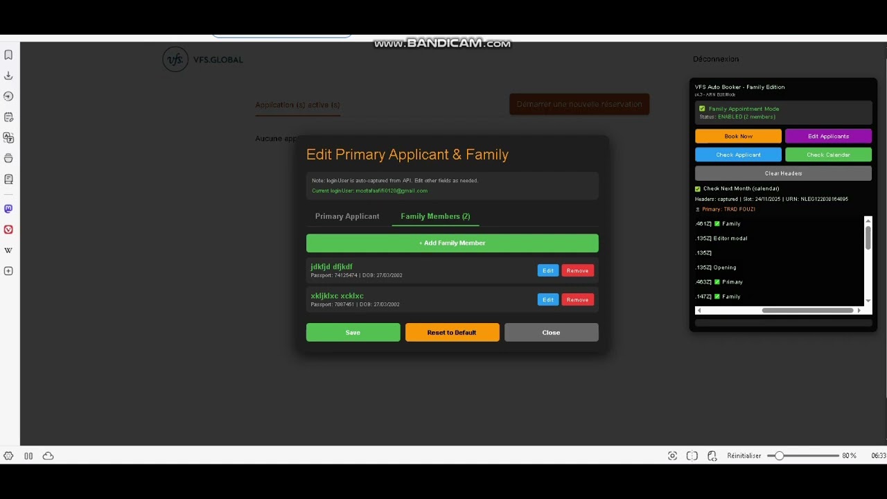Toggle panel visibility icon in status bar
The height and width of the screenshot is (499, 887).
pyautogui.click(x=28, y=455)
